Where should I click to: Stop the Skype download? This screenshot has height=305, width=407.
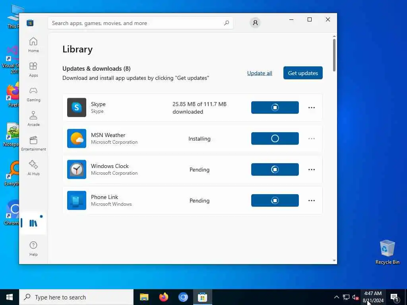click(x=275, y=107)
